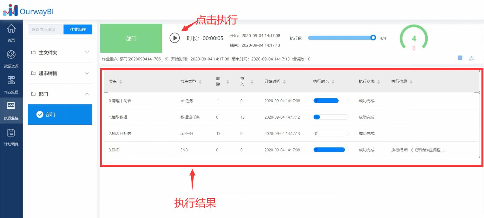Click the play button to execute job
The image size is (484, 218).
[175, 38]
